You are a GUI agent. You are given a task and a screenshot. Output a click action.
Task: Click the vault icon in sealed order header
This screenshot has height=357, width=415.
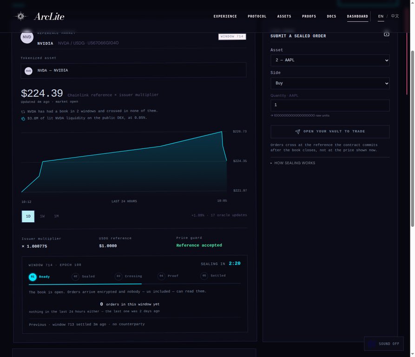(x=387, y=34)
